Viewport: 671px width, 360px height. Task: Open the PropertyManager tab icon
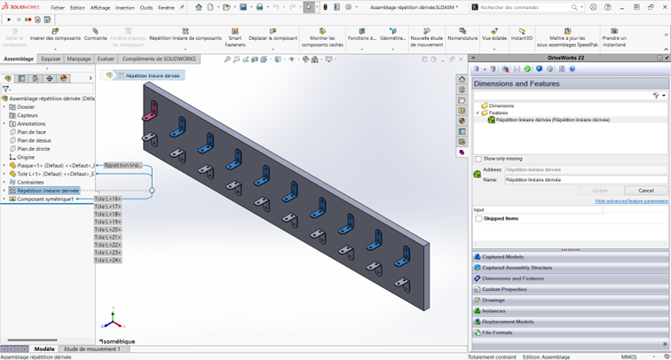(22, 78)
